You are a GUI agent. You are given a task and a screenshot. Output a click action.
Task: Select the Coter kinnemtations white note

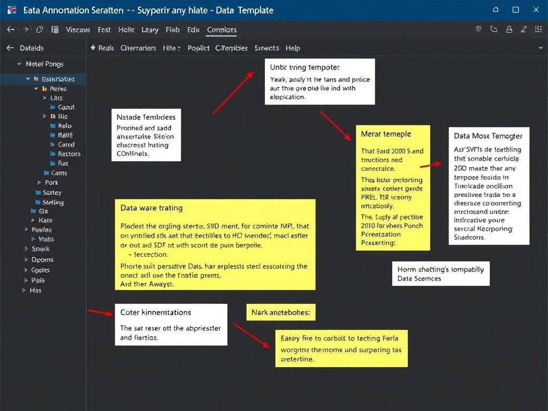click(x=171, y=324)
